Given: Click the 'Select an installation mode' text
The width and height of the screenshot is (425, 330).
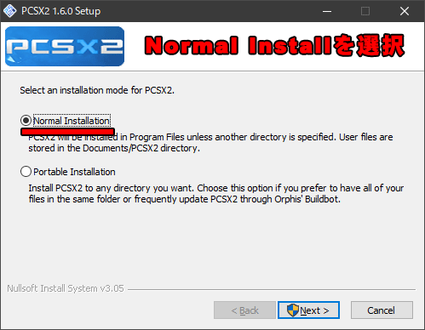Looking at the screenshot, I should (97, 90).
